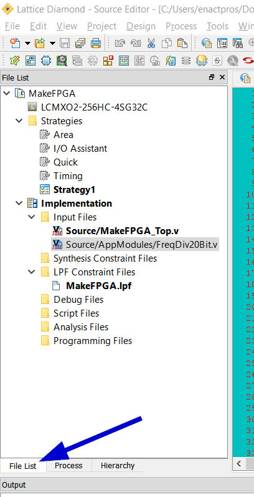Click the hierarchy list view icon

[x=77, y=60]
